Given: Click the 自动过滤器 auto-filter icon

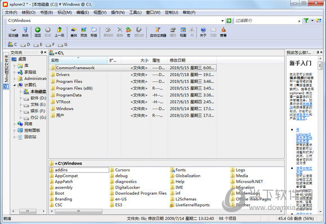Looking at the screenshot, I should (x=158, y=32).
